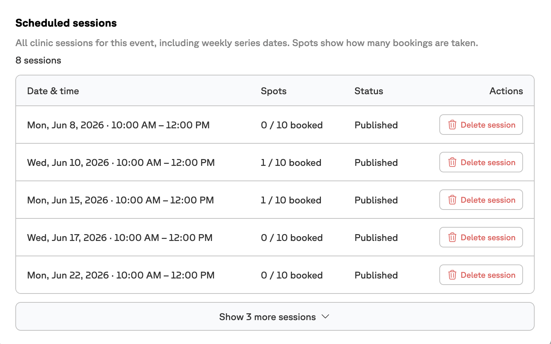Viewport: 551px width, 344px height.
Task: Click the 8 sessions count text
Action: [38, 60]
